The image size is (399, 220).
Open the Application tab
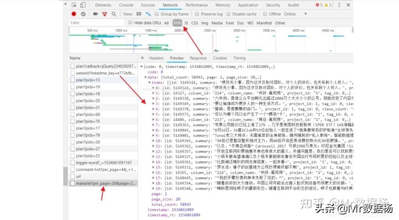click(x=248, y=5)
